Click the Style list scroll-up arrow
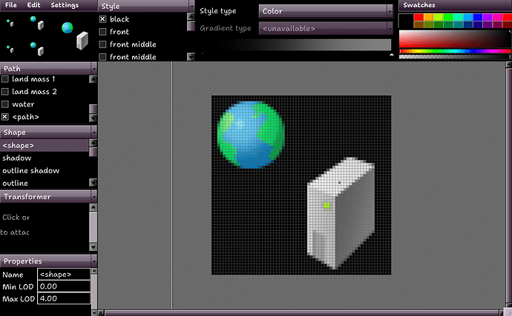 tap(191, 16)
